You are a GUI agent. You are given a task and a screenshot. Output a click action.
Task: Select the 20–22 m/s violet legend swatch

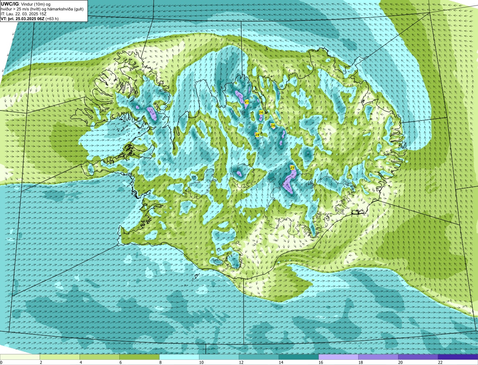point(418,357)
